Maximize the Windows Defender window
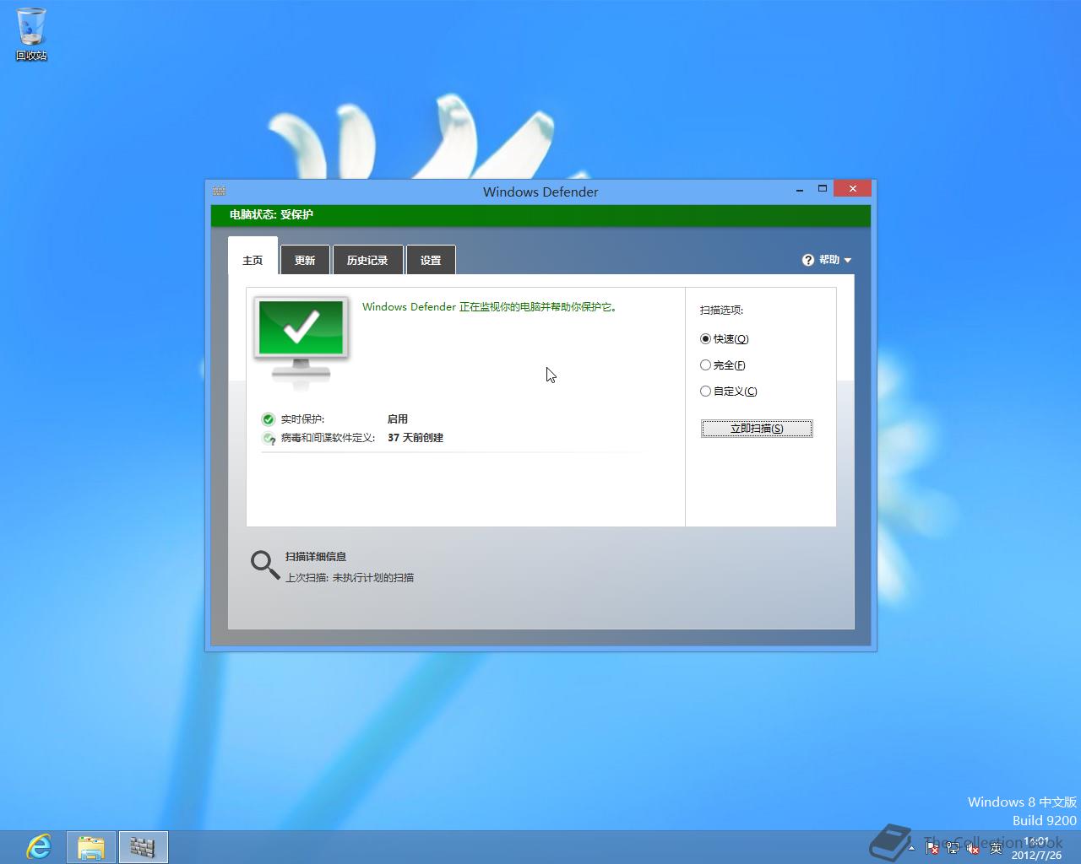The height and width of the screenshot is (864, 1081). (x=822, y=189)
